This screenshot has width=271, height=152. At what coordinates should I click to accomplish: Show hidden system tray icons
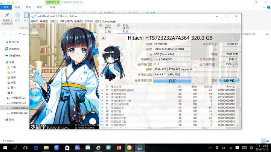coord(210,148)
